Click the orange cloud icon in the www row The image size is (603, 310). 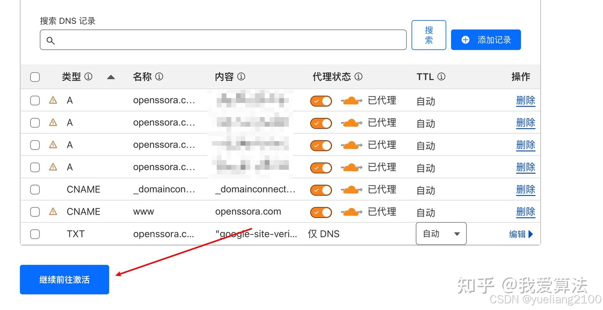[351, 212]
